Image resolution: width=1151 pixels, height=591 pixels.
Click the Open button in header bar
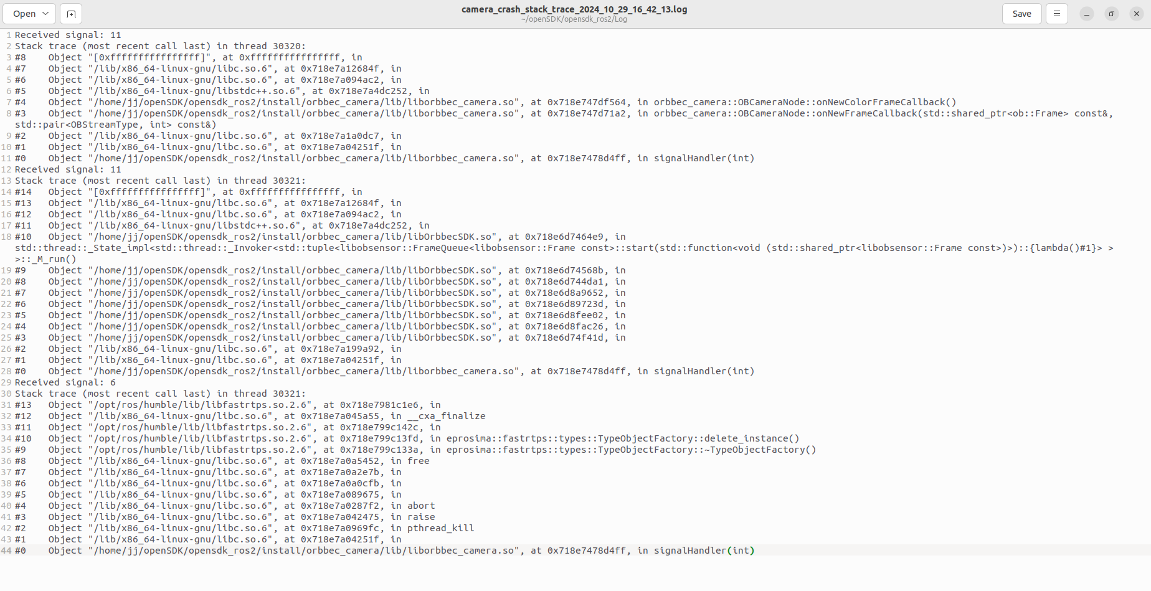point(24,14)
